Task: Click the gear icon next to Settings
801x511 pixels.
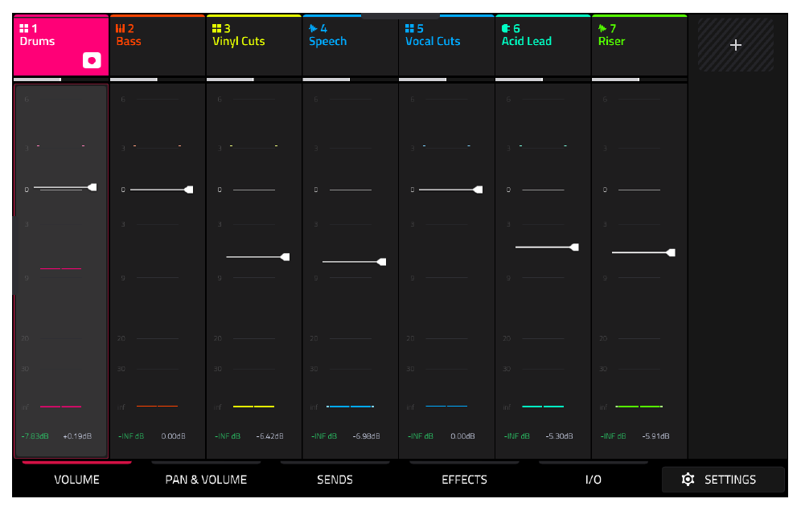Action: click(x=688, y=480)
